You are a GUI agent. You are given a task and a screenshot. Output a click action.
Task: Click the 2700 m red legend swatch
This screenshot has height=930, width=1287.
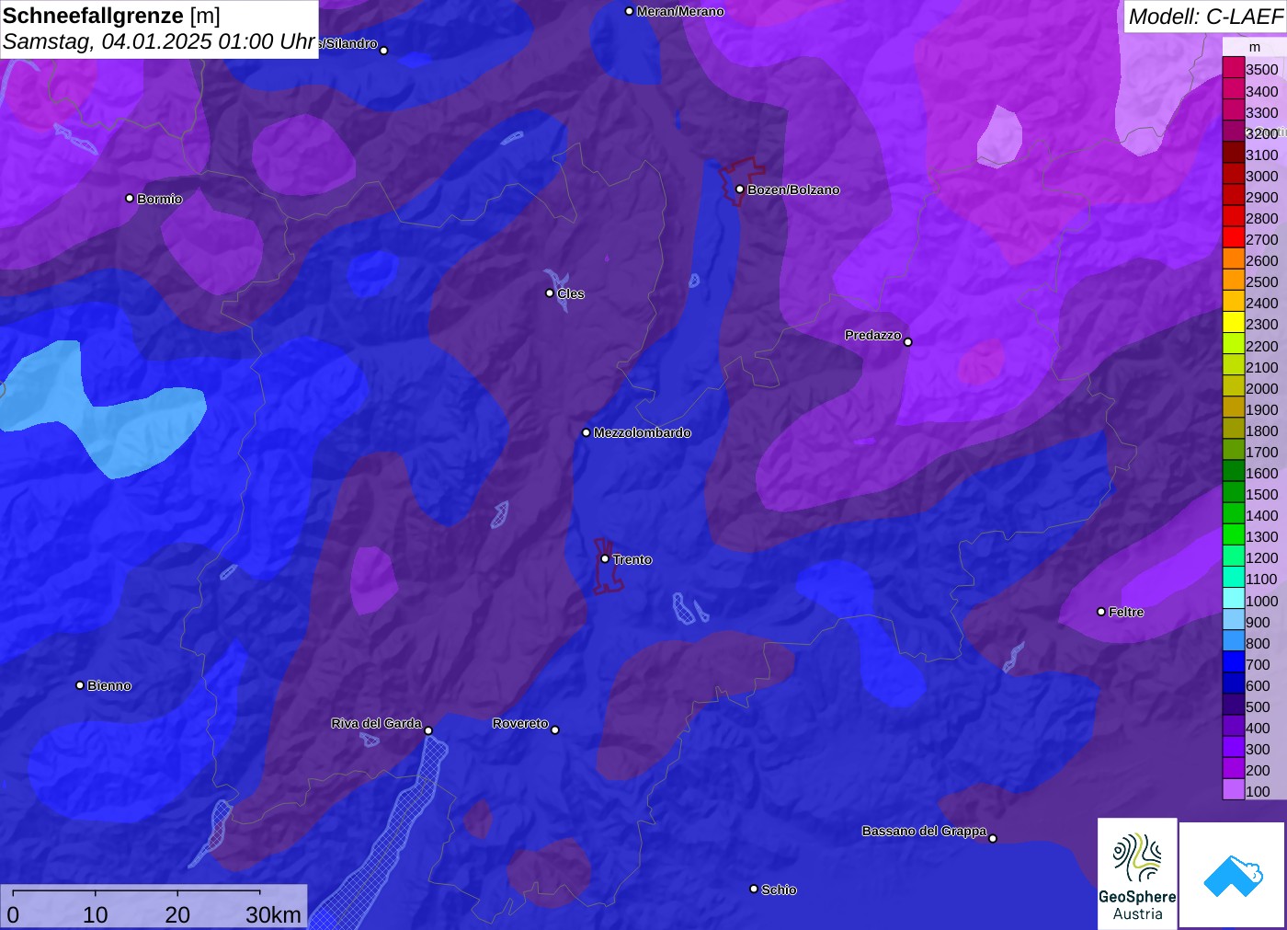1233,237
